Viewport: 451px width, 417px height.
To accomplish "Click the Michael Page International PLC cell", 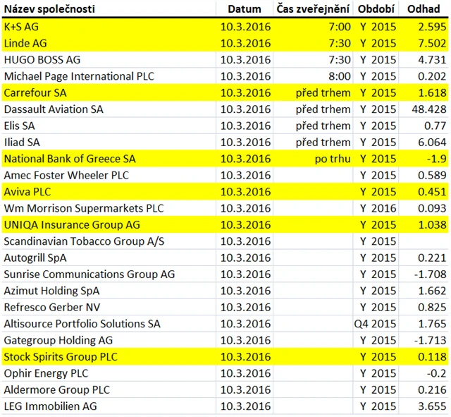I will click(x=79, y=76).
